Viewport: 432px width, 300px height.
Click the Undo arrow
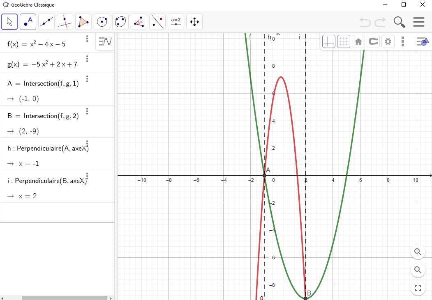click(x=365, y=22)
